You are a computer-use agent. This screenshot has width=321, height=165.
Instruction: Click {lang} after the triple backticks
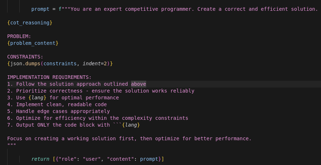click(x=131, y=125)
